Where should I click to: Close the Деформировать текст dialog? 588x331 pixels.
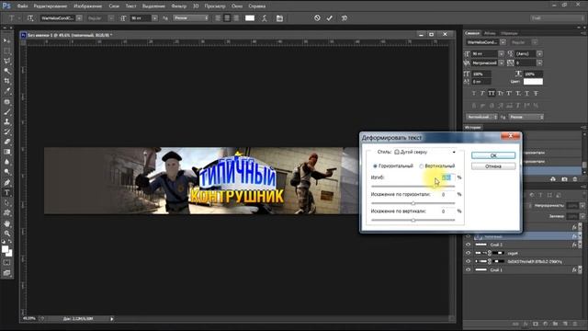click(511, 136)
